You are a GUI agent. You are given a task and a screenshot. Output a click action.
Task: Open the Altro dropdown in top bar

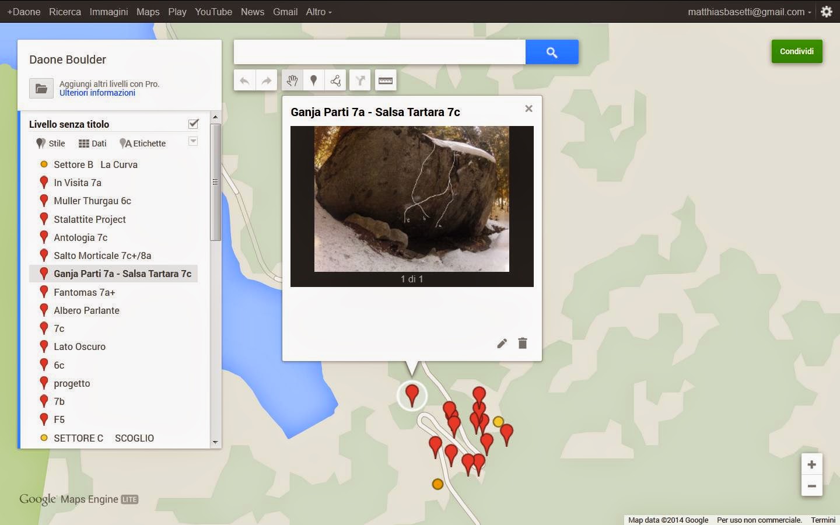point(318,12)
